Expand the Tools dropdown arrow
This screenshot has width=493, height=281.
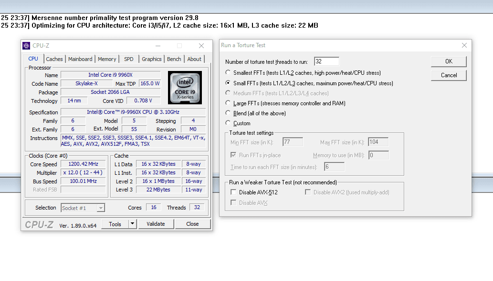coord(132,224)
